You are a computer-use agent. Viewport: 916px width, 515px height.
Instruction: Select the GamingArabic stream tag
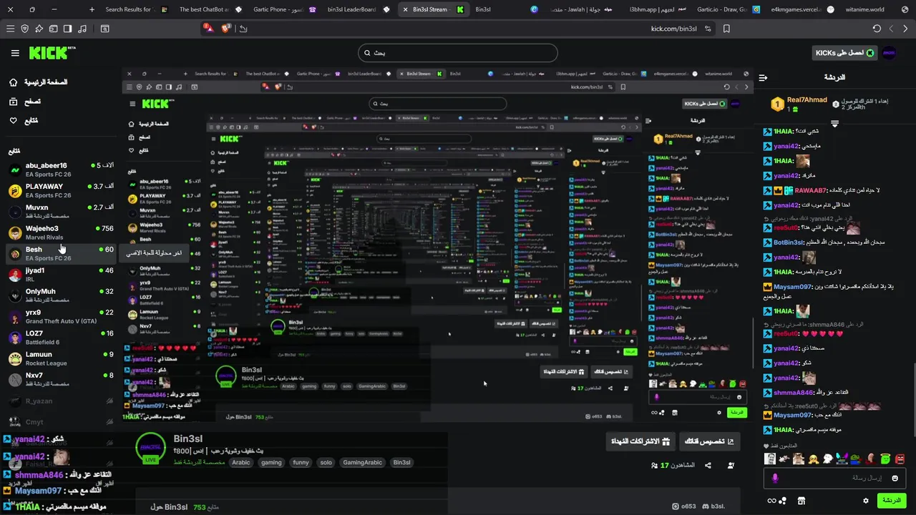coord(363,463)
